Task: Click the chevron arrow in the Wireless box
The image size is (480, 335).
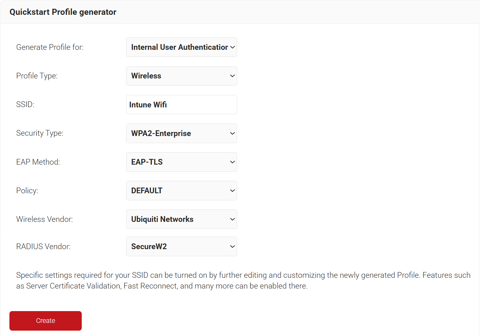Action: [x=232, y=76]
